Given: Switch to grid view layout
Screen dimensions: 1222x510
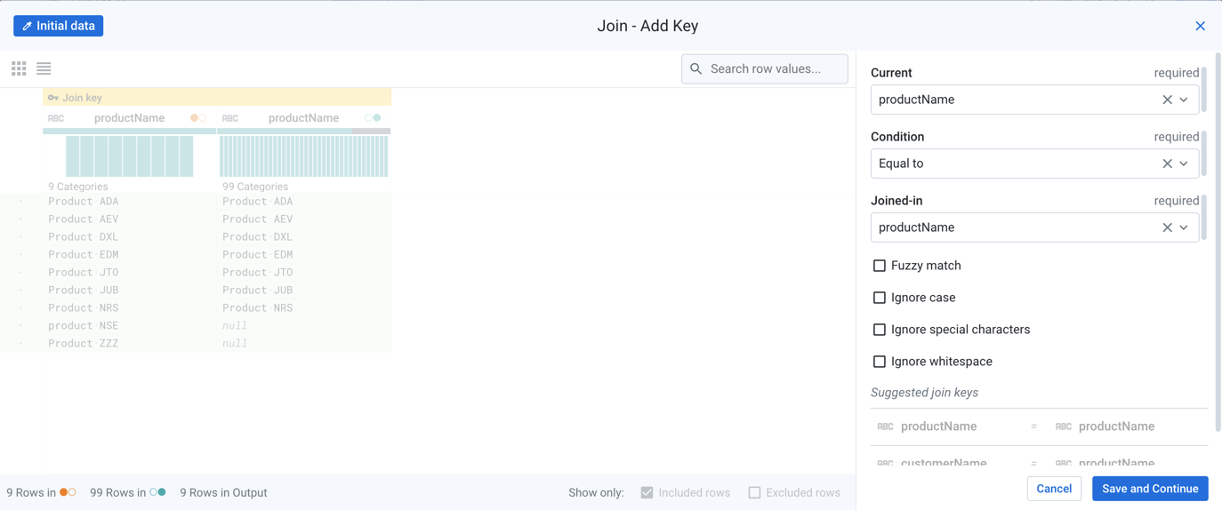Looking at the screenshot, I should tap(19, 68).
